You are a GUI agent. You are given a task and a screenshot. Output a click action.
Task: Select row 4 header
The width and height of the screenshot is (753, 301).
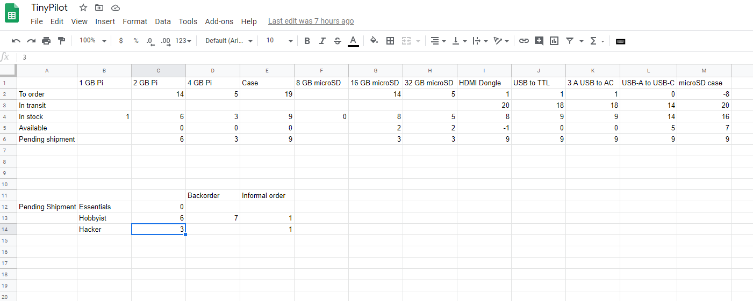pyautogui.click(x=8, y=116)
